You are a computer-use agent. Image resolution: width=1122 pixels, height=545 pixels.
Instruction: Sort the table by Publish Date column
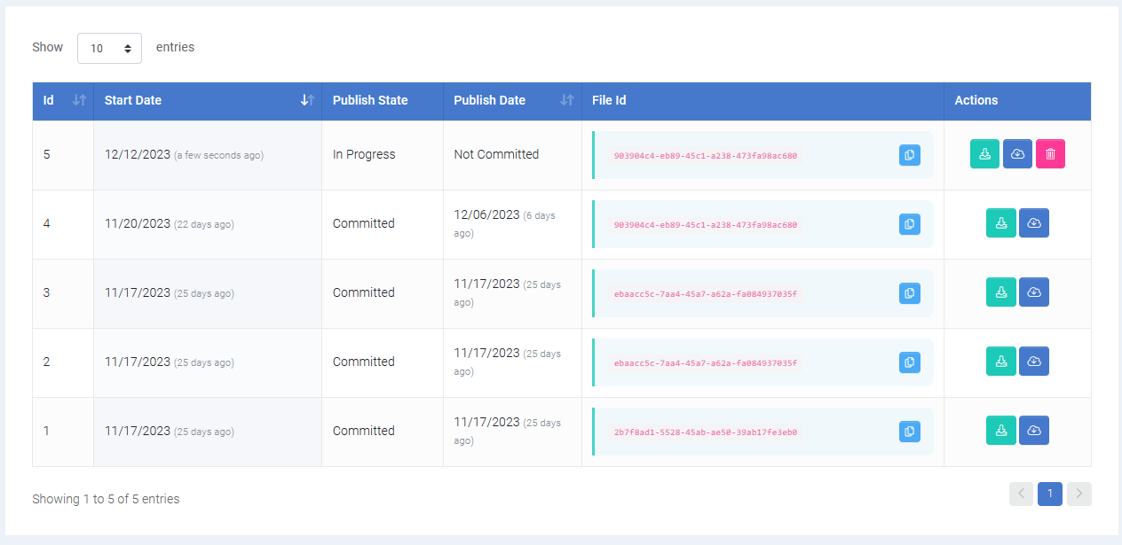coord(512,101)
